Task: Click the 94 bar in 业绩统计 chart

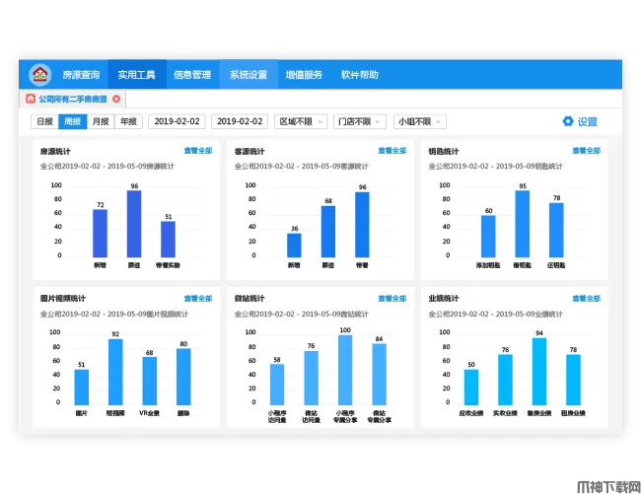Action: [x=539, y=372]
